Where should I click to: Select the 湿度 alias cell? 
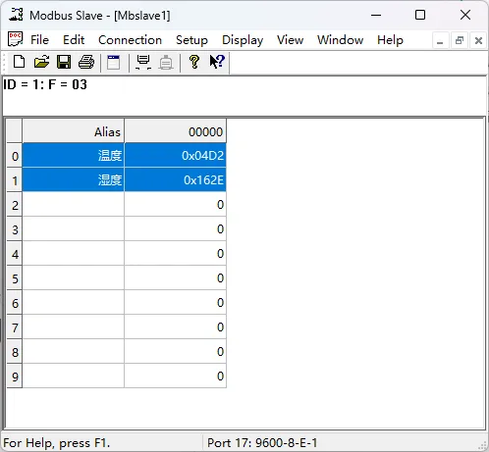click(x=74, y=180)
